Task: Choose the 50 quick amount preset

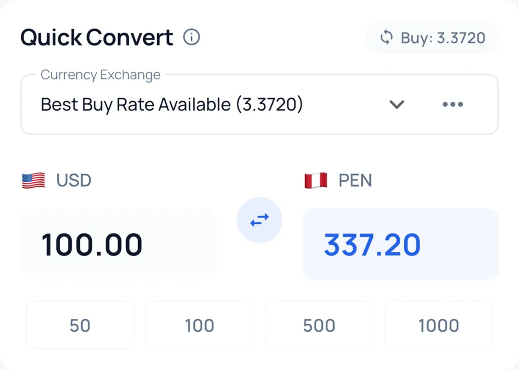Action: pos(80,325)
